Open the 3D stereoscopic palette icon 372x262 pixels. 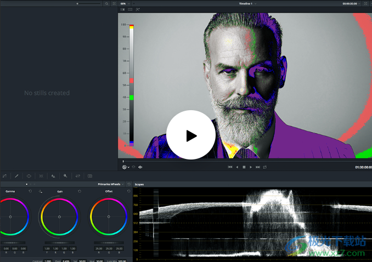89,176
